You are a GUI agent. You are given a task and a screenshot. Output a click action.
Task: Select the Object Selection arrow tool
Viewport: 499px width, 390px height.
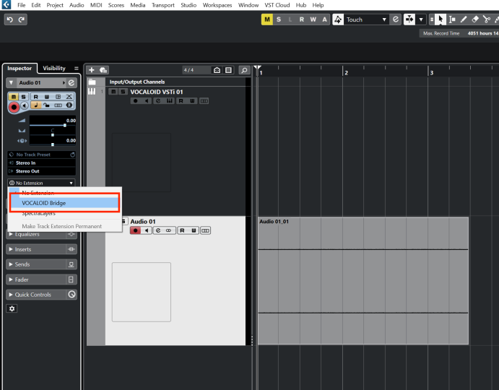coord(441,19)
